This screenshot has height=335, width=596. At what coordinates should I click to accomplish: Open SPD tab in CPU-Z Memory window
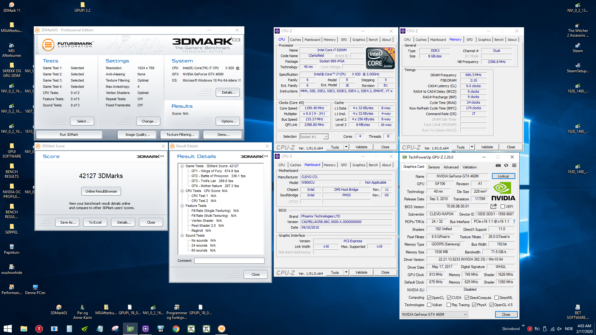(x=469, y=40)
